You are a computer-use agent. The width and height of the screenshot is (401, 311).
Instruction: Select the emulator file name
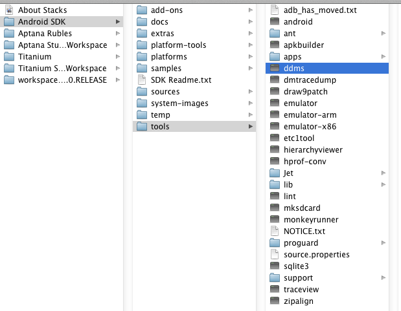(x=301, y=103)
